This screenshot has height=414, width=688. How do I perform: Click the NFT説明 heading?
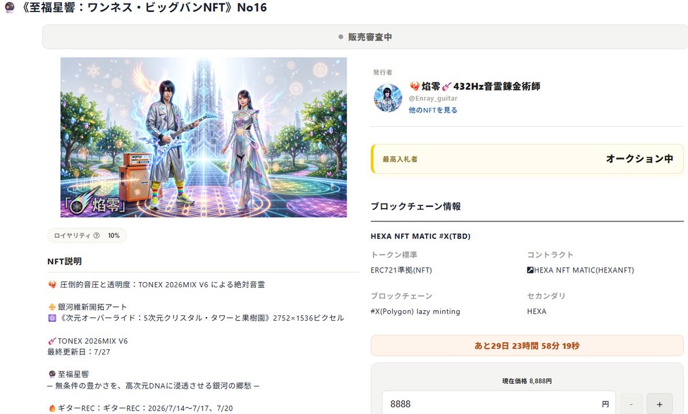[64, 261]
